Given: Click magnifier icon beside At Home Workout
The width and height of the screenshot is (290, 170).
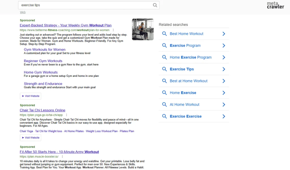Looking at the screenshot, I should [165, 104].
